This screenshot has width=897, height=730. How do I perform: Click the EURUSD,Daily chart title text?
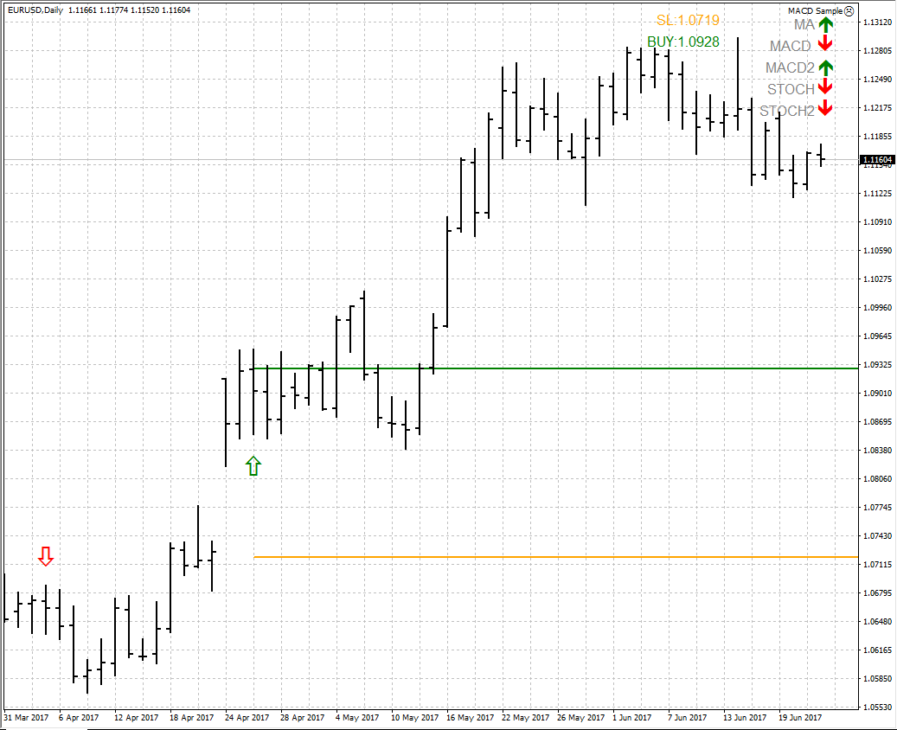pyautogui.click(x=35, y=10)
